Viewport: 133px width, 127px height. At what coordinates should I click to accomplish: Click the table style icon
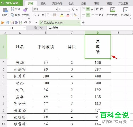tap(54, 15)
